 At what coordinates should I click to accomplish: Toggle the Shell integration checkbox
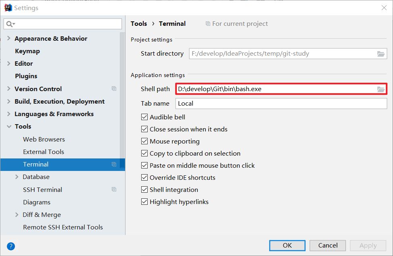[x=144, y=190]
